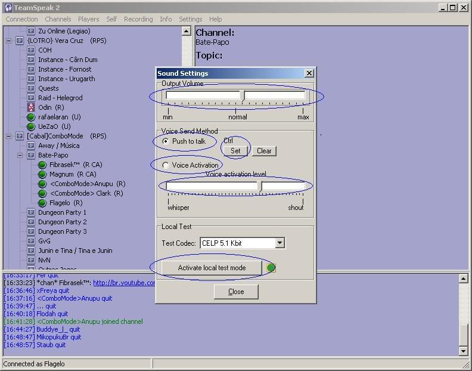The height and width of the screenshot is (371, 472).
Task: Click the Clear key binding button
Action: 264,151
